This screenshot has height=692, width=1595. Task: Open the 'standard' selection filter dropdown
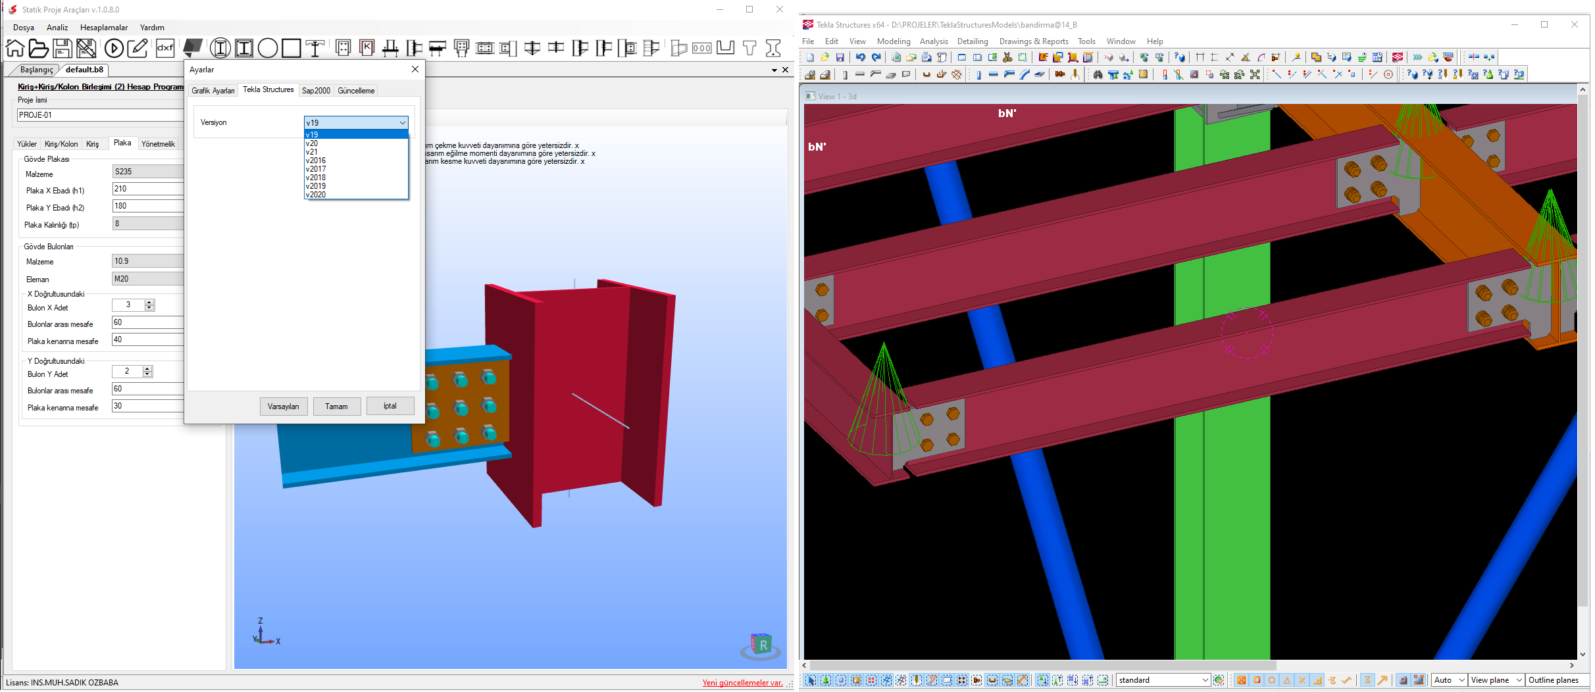(1163, 680)
